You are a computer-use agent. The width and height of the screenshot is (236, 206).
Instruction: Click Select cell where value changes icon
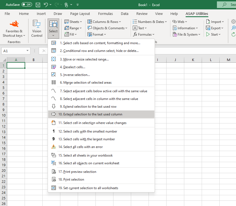53,123
